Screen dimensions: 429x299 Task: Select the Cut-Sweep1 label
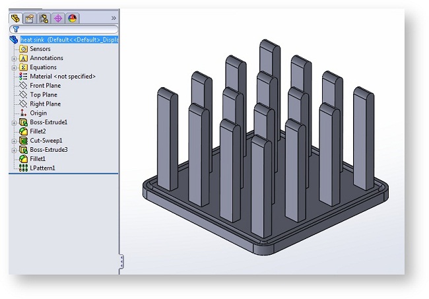pos(46,141)
